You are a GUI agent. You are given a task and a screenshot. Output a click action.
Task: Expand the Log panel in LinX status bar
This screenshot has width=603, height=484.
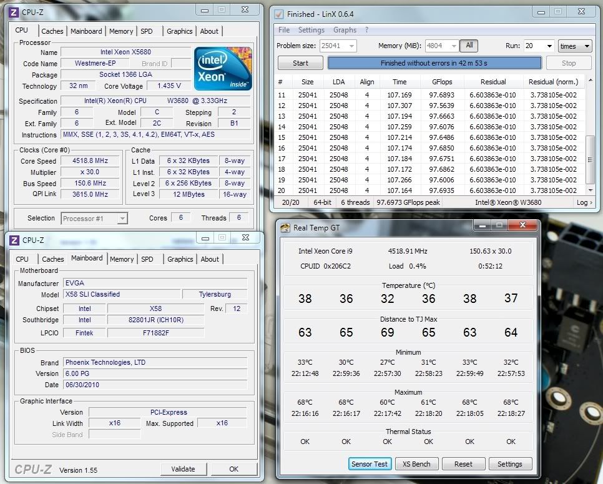pyautogui.click(x=584, y=202)
